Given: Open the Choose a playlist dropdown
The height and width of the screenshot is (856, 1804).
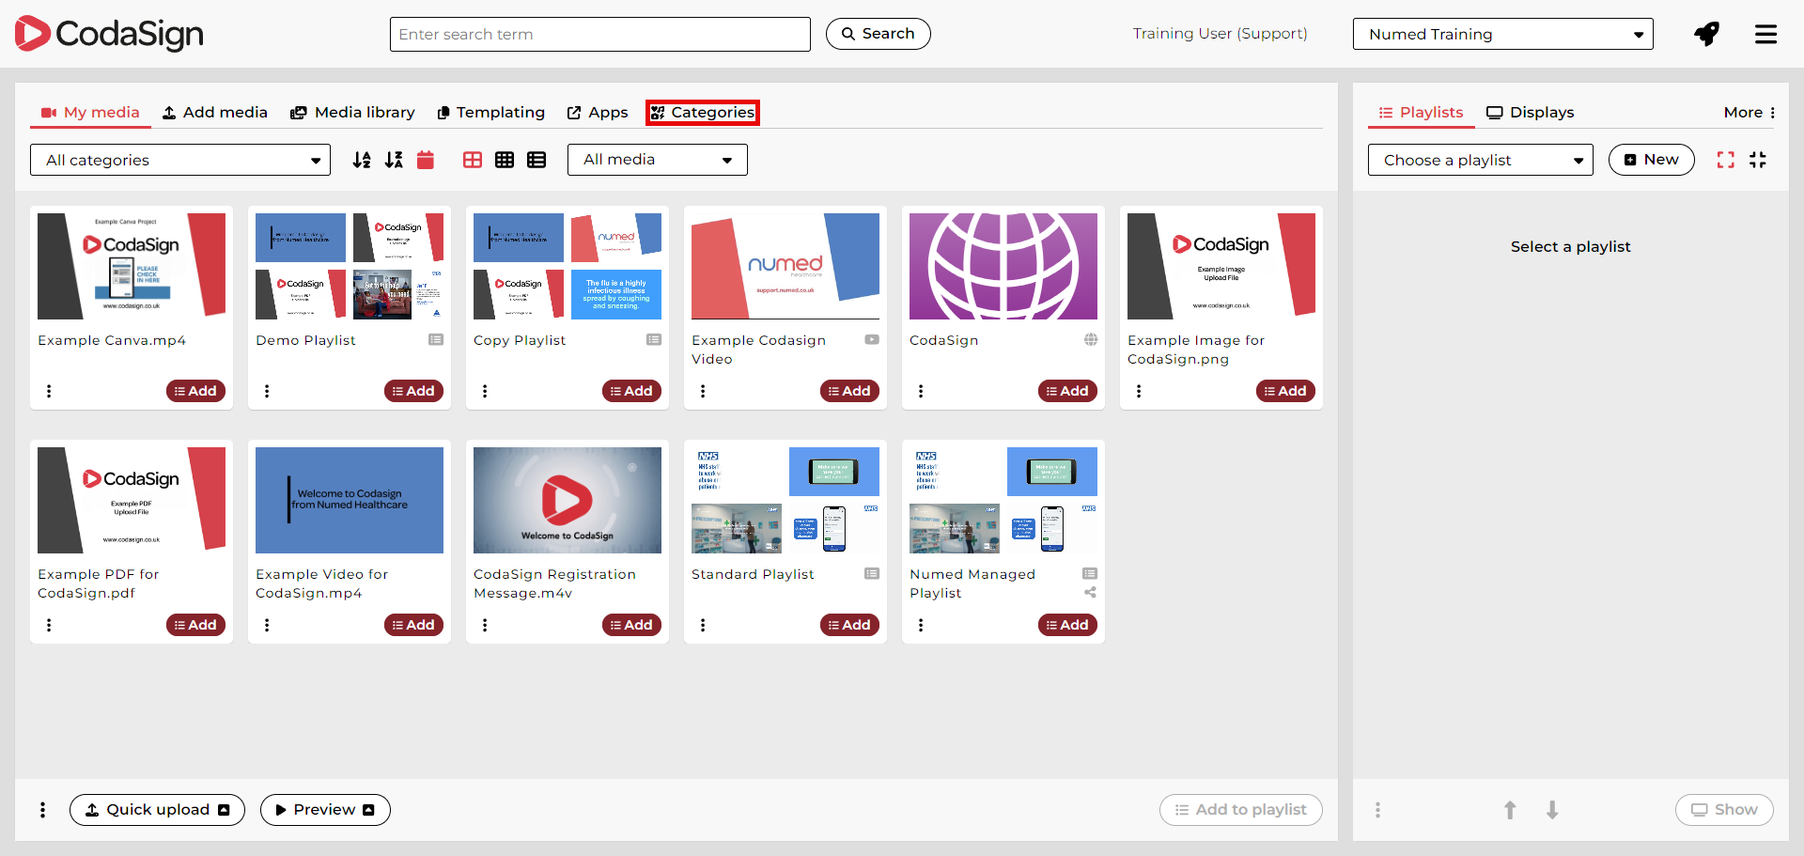Looking at the screenshot, I should tap(1480, 160).
